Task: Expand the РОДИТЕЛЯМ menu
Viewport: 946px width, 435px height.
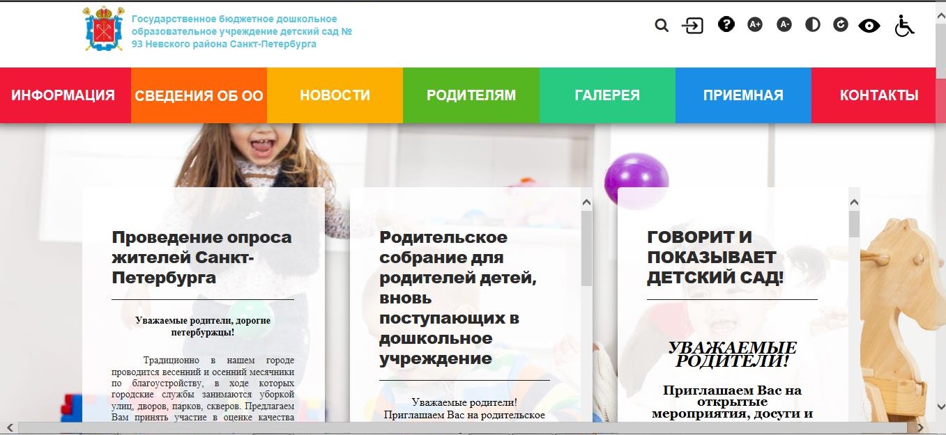Action: click(471, 95)
